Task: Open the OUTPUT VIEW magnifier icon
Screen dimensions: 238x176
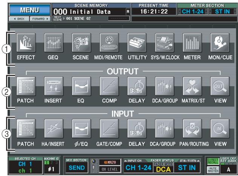Action: (220, 86)
